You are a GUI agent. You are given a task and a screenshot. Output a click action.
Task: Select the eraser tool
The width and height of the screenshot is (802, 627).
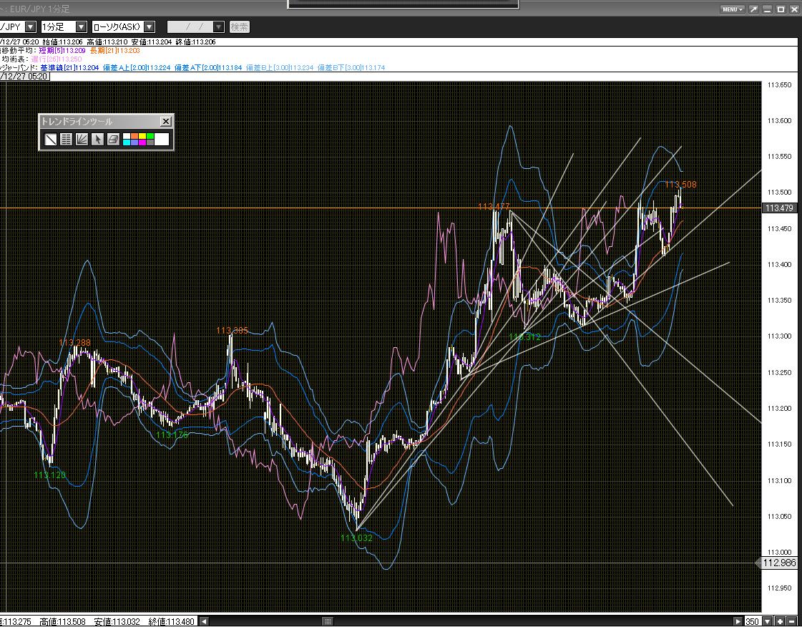tap(113, 140)
